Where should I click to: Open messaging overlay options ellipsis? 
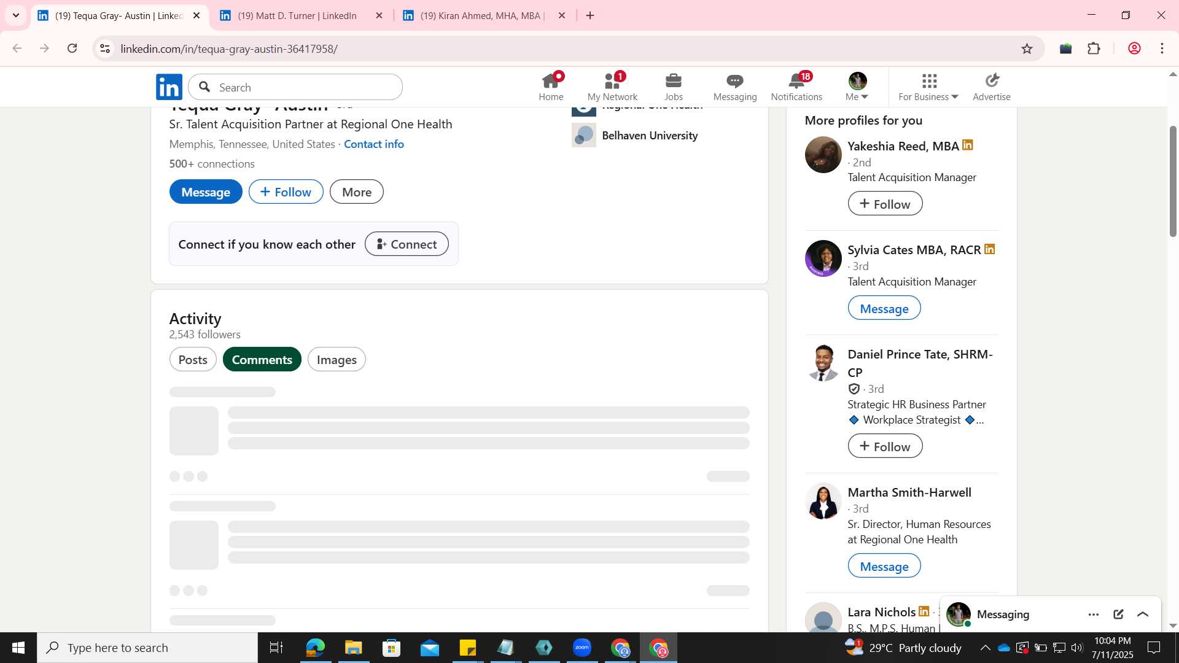tap(1093, 614)
